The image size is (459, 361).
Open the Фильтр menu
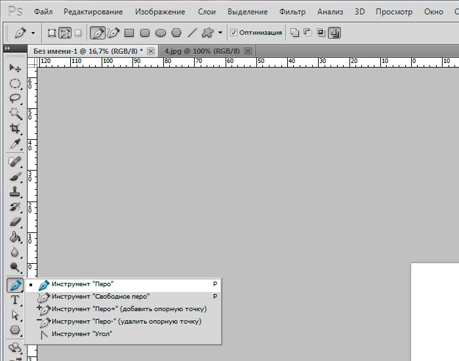(292, 12)
